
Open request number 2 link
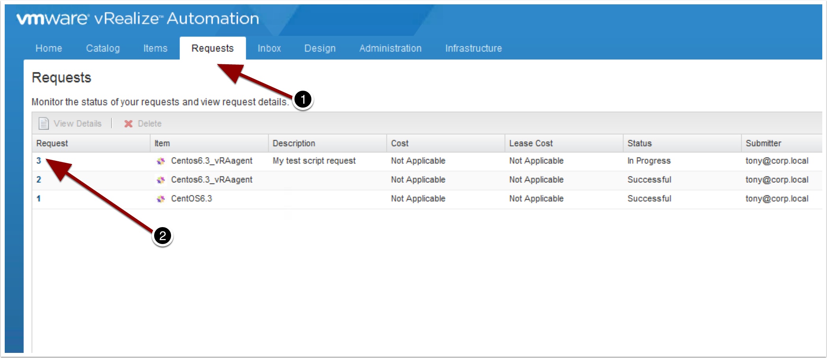[39, 180]
